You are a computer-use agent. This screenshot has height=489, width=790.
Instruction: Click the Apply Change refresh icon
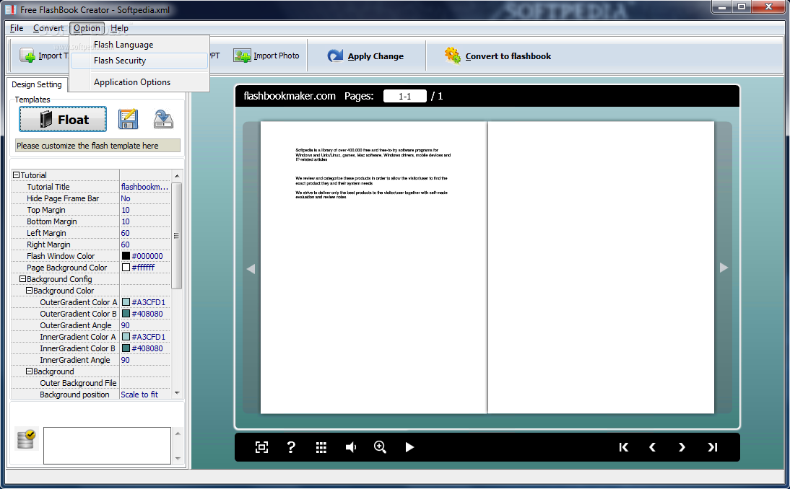[335, 56]
